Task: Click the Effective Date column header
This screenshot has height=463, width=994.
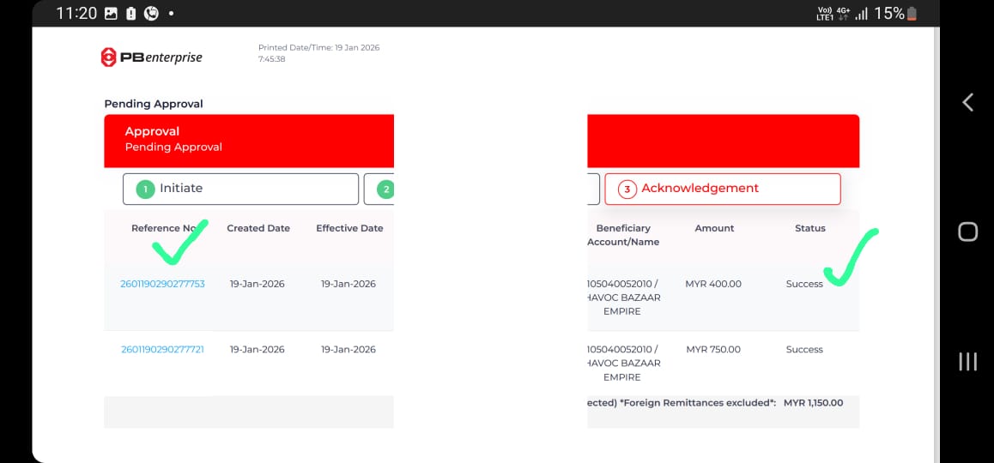Action: [x=349, y=228]
